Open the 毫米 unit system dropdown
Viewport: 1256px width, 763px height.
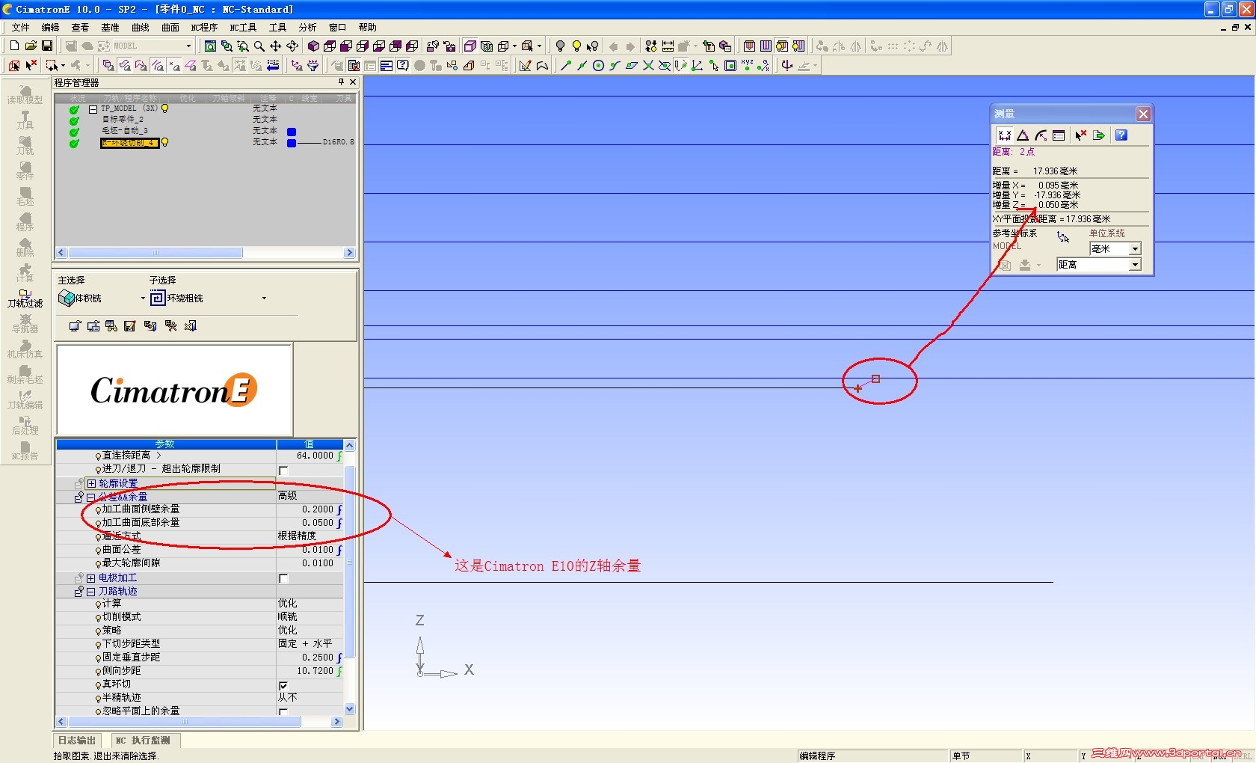tap(1135, 249)
